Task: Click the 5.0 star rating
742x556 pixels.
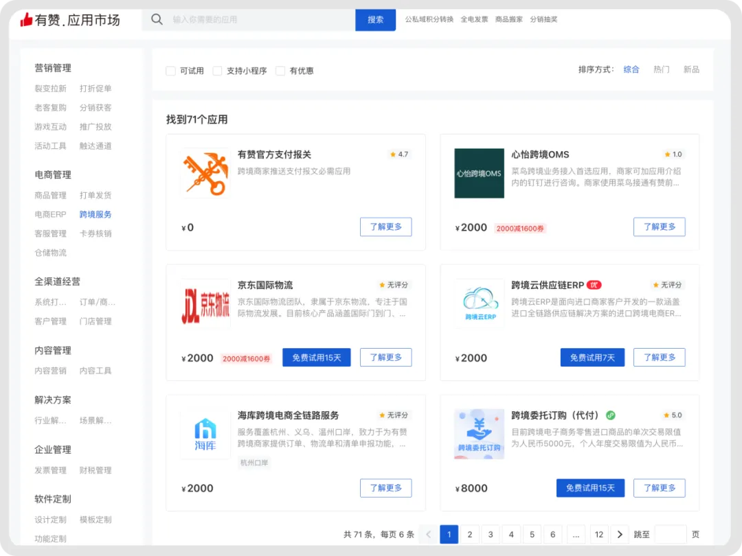Action: [x=673, y=415]
